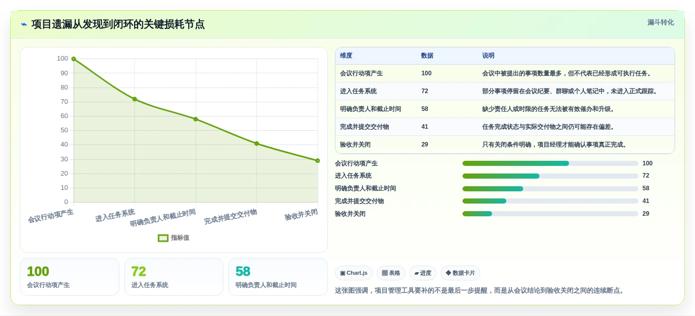The image size is (695, 316).
Task: Click the chart data point at value 41
Action: click(256, 143)
